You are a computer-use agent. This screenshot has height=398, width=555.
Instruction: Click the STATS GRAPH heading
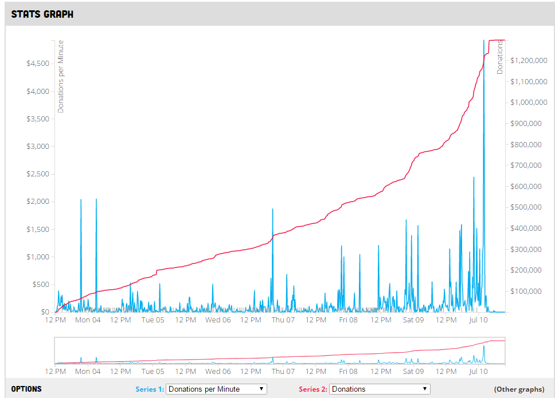tap(42, 14)
